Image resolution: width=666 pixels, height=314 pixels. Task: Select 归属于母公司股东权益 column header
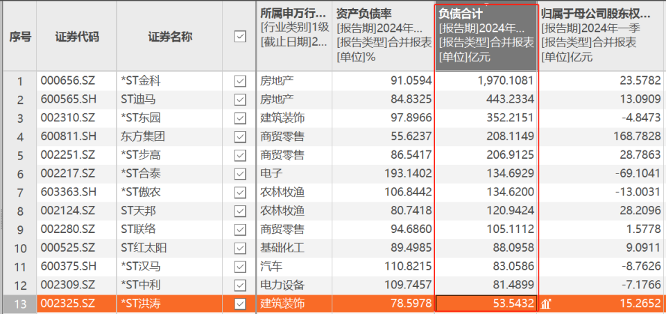[x=601, y=37]
